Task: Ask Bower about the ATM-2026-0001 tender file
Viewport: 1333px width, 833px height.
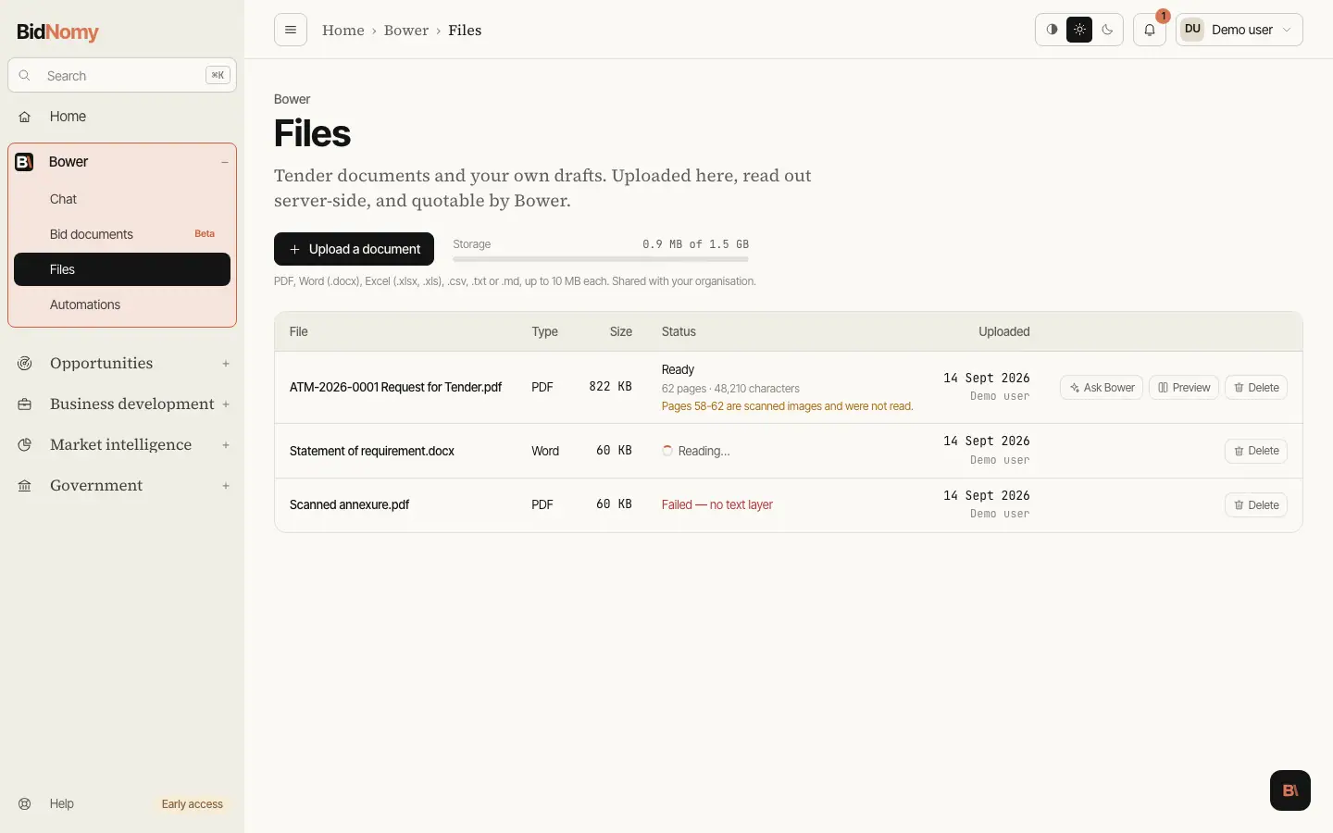Action: 1102,388
